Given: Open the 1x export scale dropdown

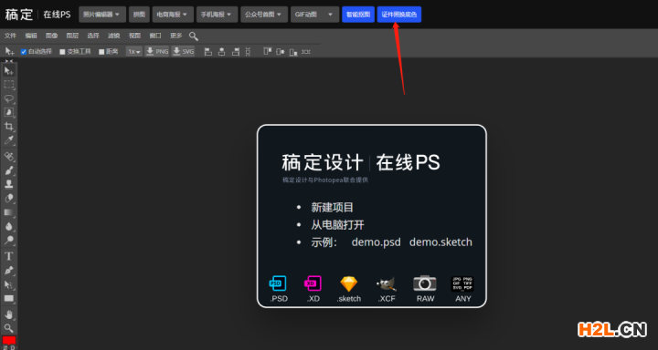Looking at the screenshot, I should (x=134, y=52).
